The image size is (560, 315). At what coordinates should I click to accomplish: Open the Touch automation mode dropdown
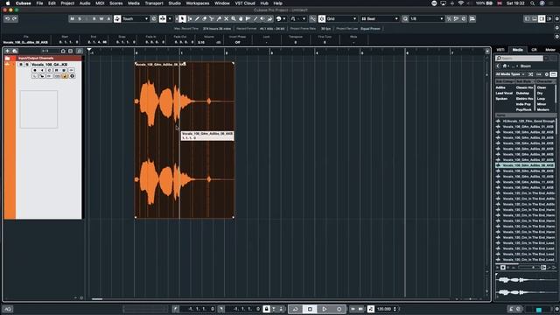(135, 18)
